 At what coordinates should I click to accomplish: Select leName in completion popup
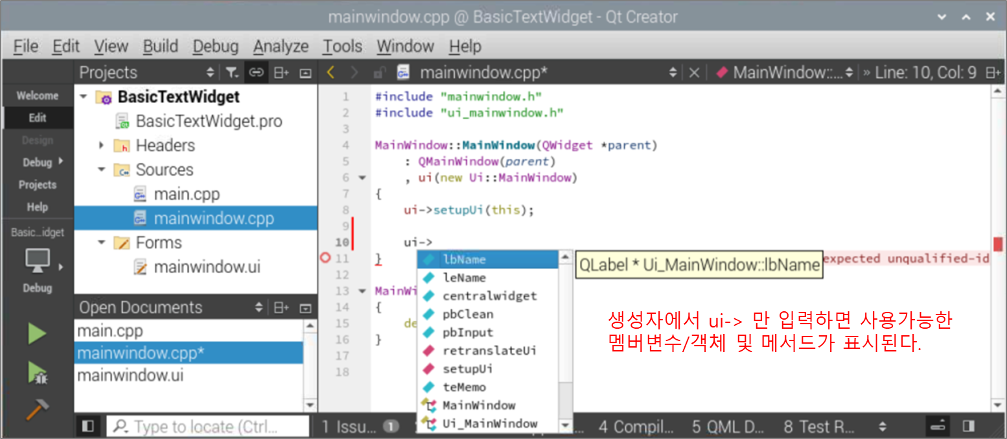pyautogui.click(x=487, y=278)
